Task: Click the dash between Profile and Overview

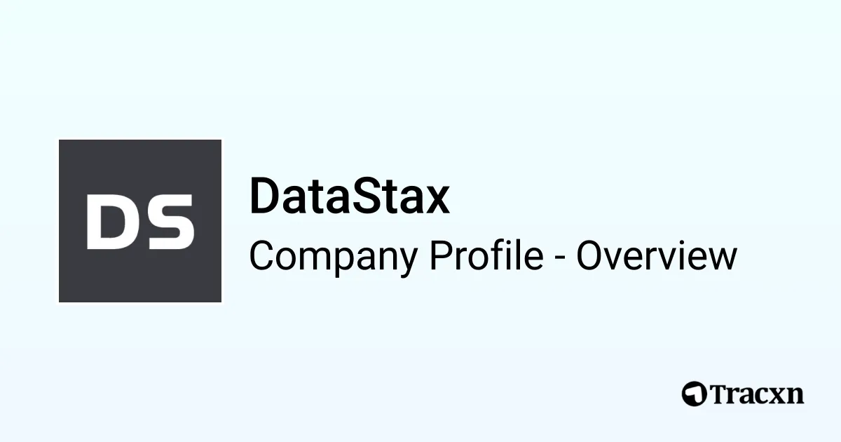Action: coord(559,258)
